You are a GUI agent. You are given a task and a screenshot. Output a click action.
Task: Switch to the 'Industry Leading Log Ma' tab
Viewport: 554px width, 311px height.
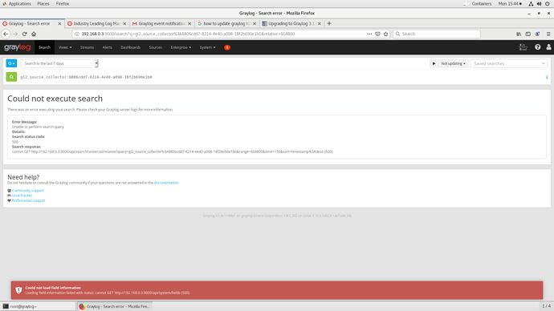96,23
